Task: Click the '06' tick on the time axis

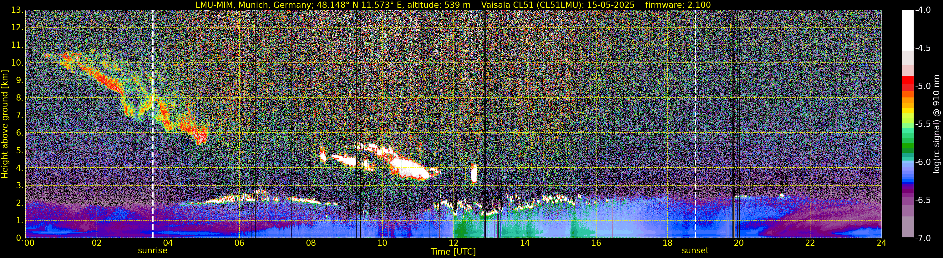Action: coord(239,243)
